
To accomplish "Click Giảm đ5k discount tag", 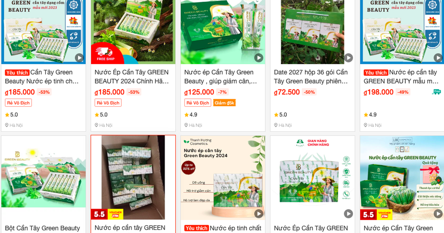I will (x=224, y=103).
